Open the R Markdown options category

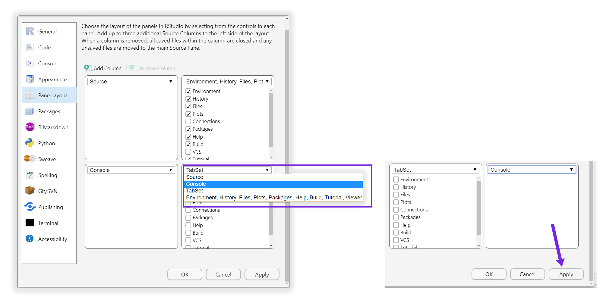pyautogui.click(x=49, y=127)
